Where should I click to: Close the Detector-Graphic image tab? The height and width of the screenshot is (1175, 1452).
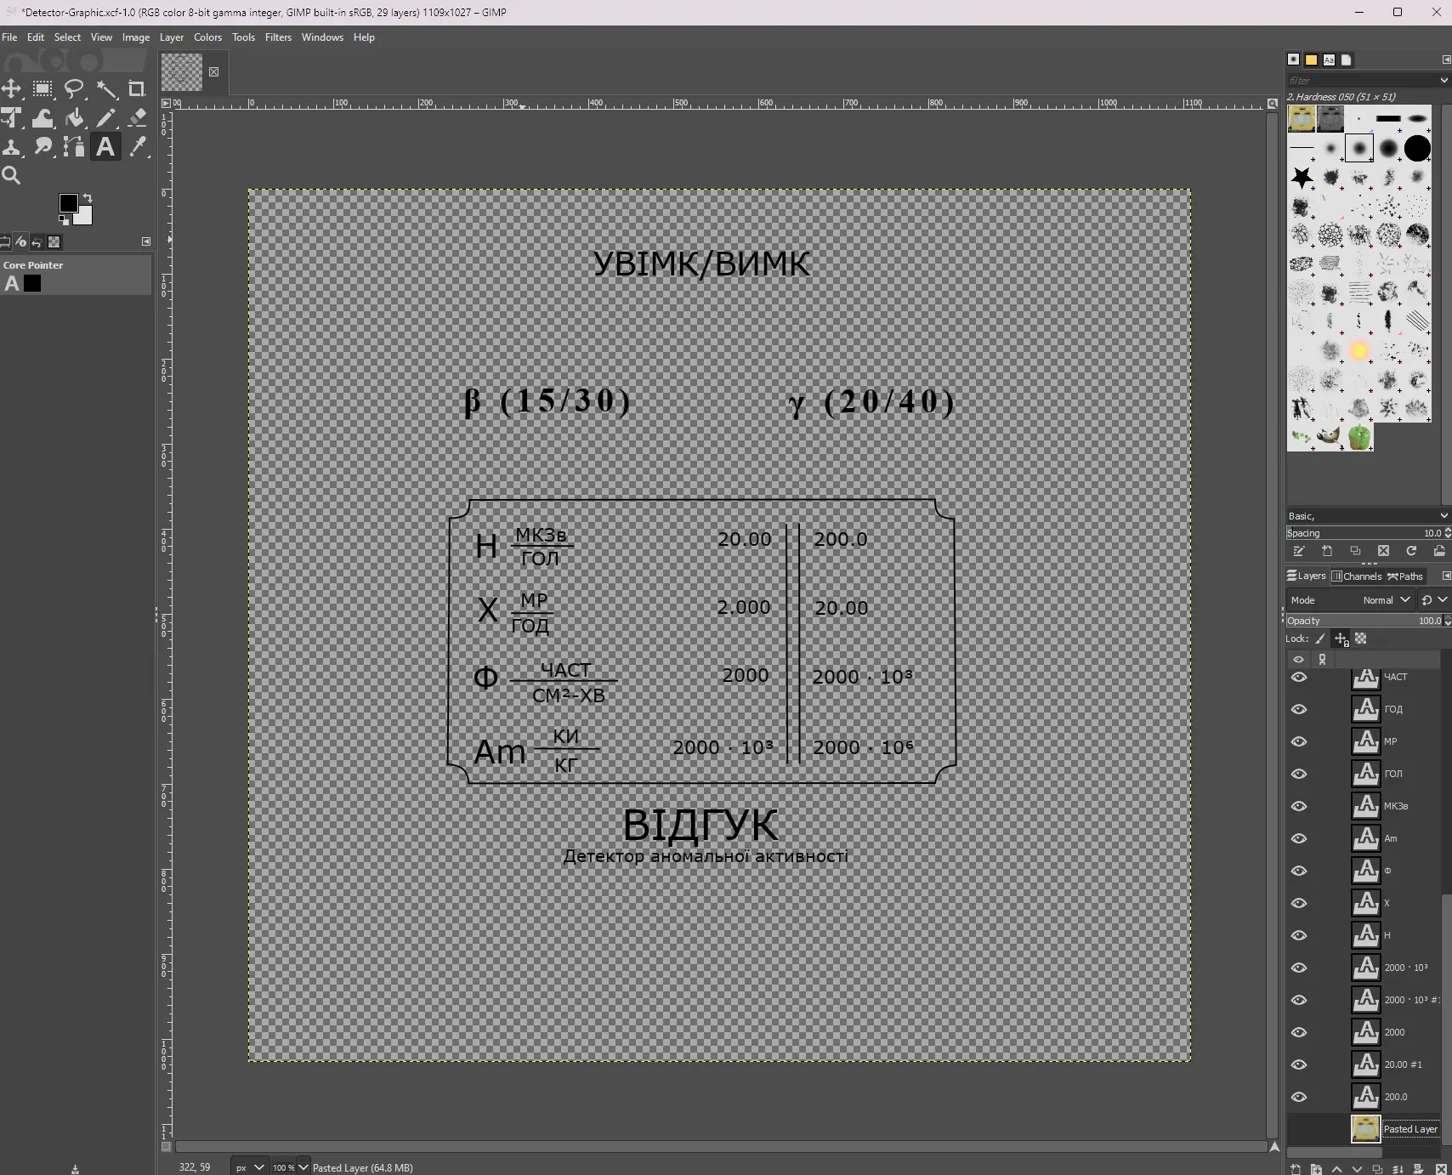213,71
